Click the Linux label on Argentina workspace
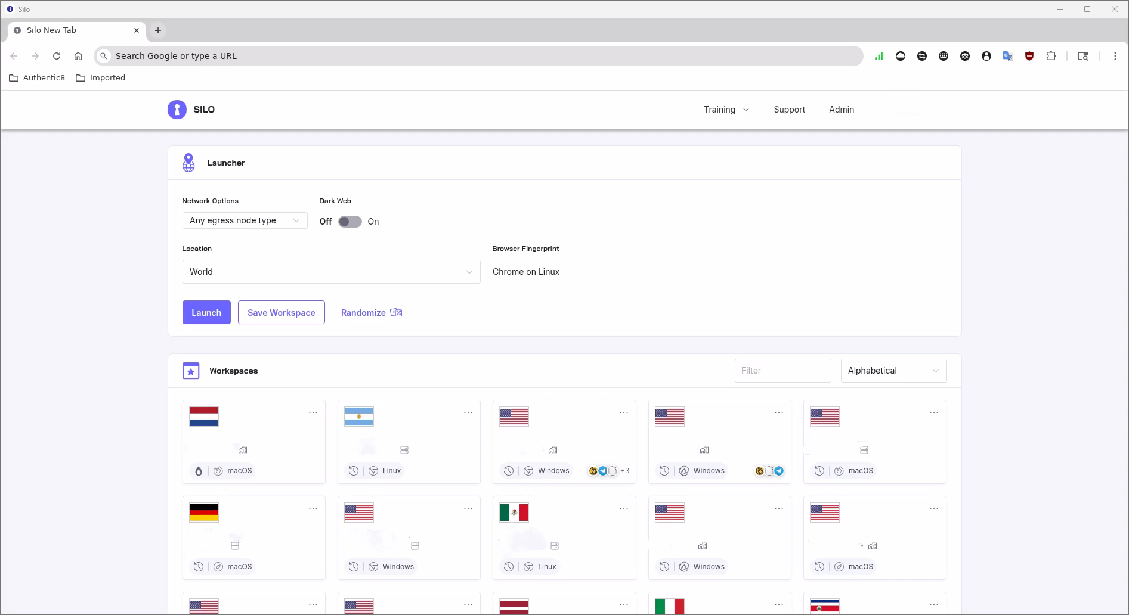1129x615 pixels. (392, 471)
